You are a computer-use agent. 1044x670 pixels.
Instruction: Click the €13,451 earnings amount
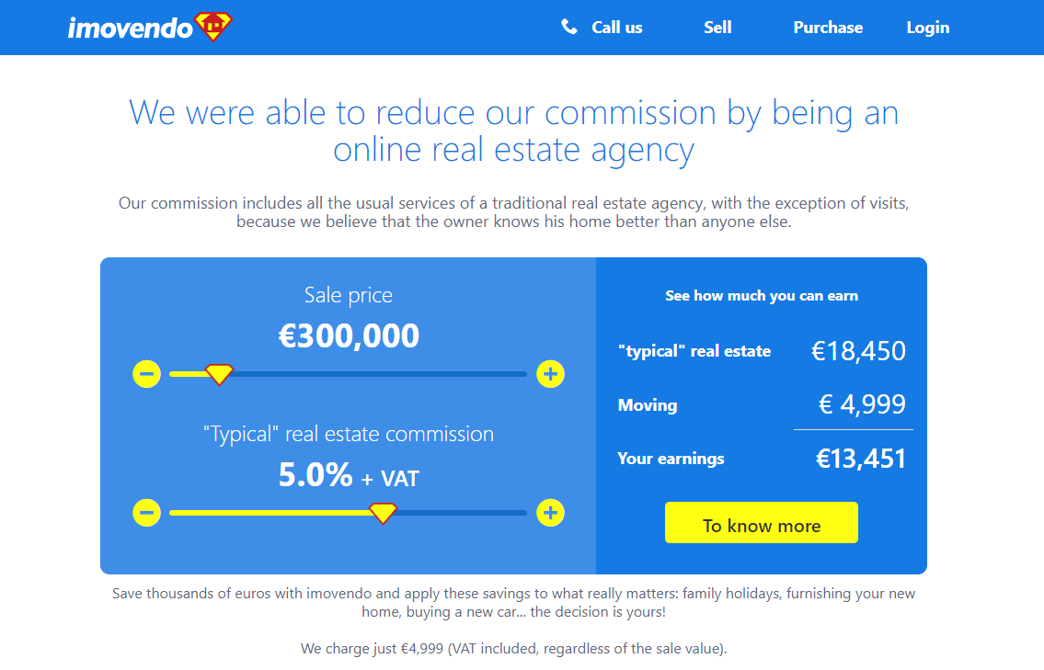pos(861,459)
